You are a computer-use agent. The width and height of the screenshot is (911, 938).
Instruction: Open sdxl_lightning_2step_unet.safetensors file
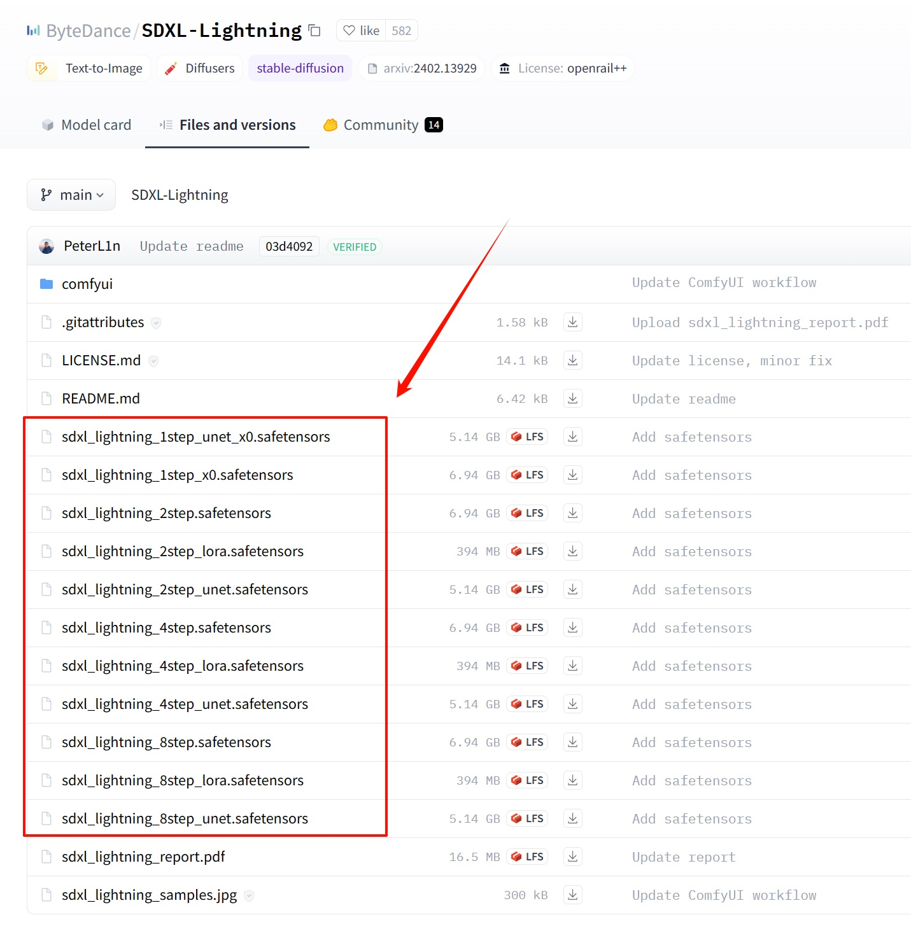point(185,589)
